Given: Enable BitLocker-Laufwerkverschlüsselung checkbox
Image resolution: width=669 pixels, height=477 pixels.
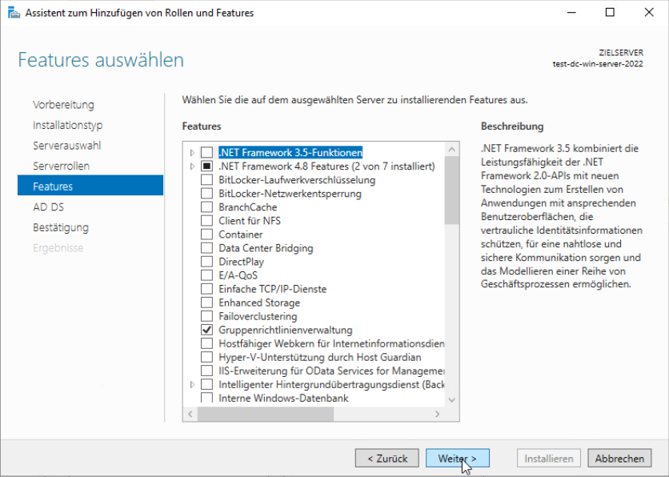Looking at the screenshot, I should 207,179.
